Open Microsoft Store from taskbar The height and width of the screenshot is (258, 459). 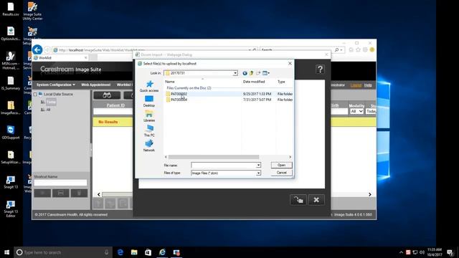pyautogui.click(x=148, y=252)
